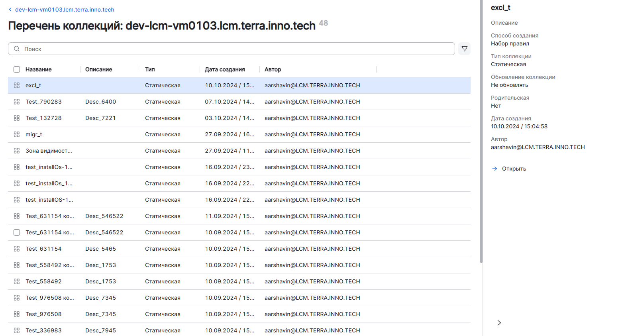This screenshot has height=336, width=622.
Task: Click the collection icon for Test_132728
Action: point(17,118)
